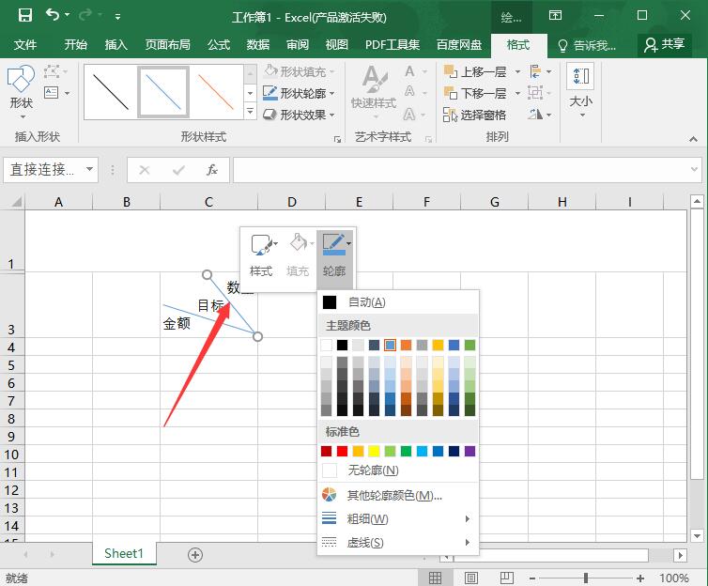Screen dimensions: 708x586
Task: Click the Save icon in title bar
Action: [x=25, y=16]
